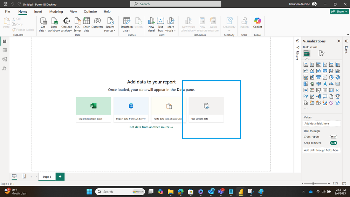Switch to the Optimize ribbon tab
The width and height of the screenshot is (350, 197).
(90, 12)
